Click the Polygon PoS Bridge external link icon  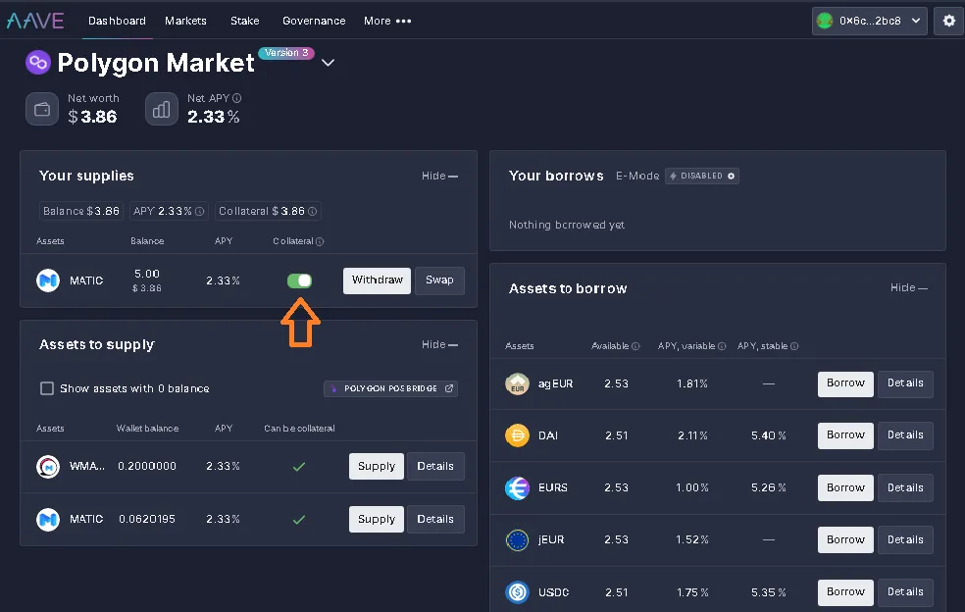[449, 388]
